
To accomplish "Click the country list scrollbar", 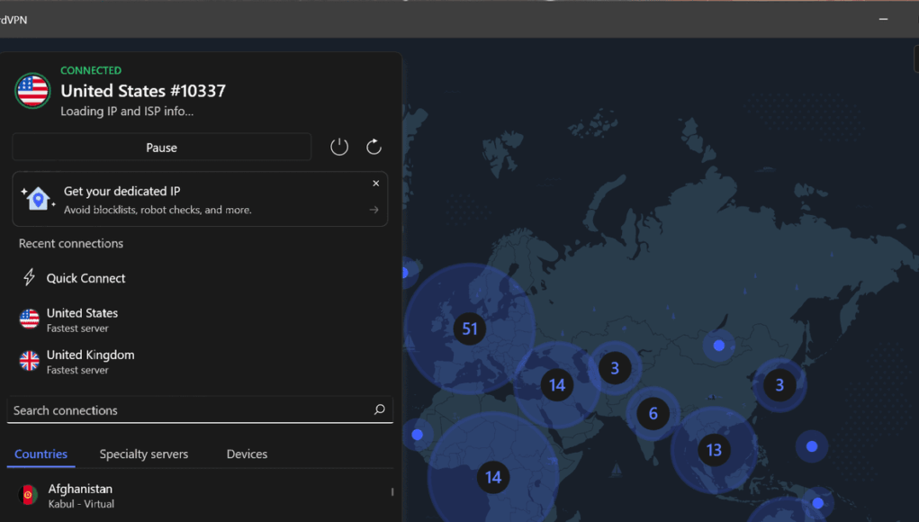I will [x=392, y=491].
